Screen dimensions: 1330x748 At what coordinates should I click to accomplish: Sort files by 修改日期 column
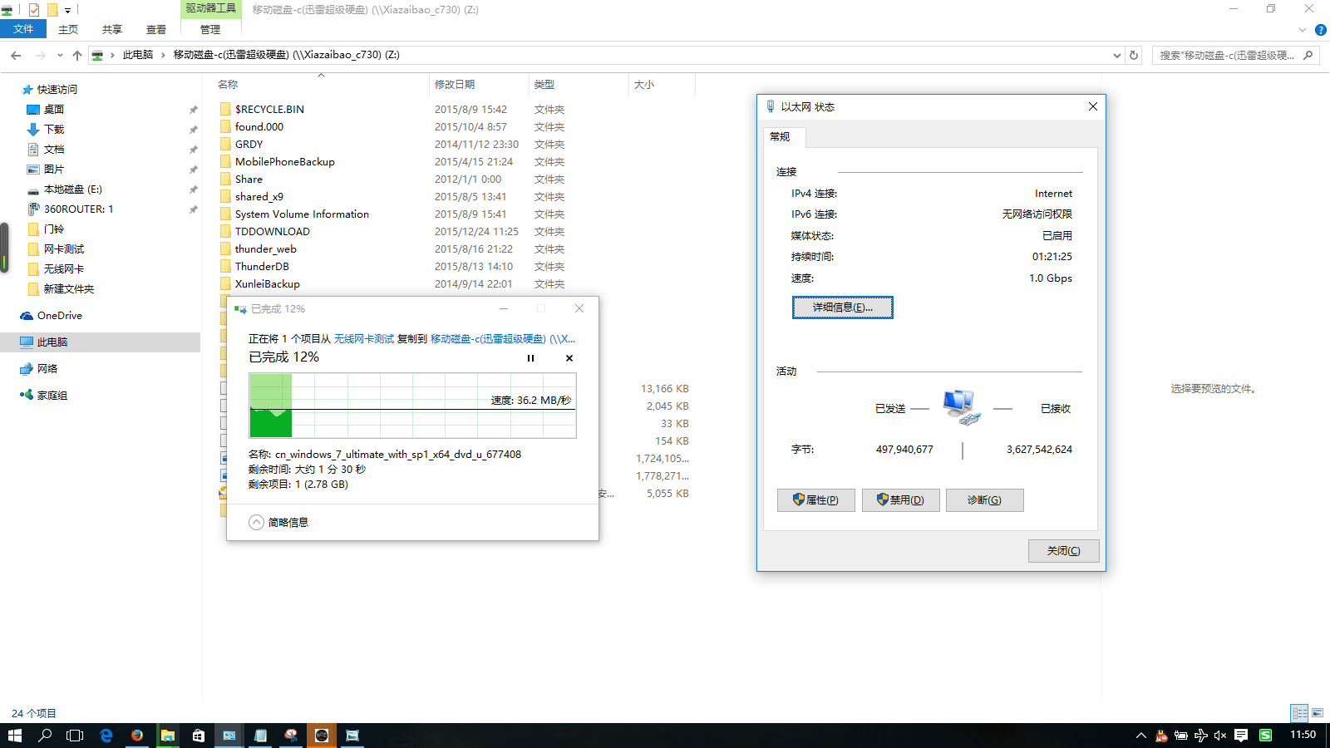point(455,85)
